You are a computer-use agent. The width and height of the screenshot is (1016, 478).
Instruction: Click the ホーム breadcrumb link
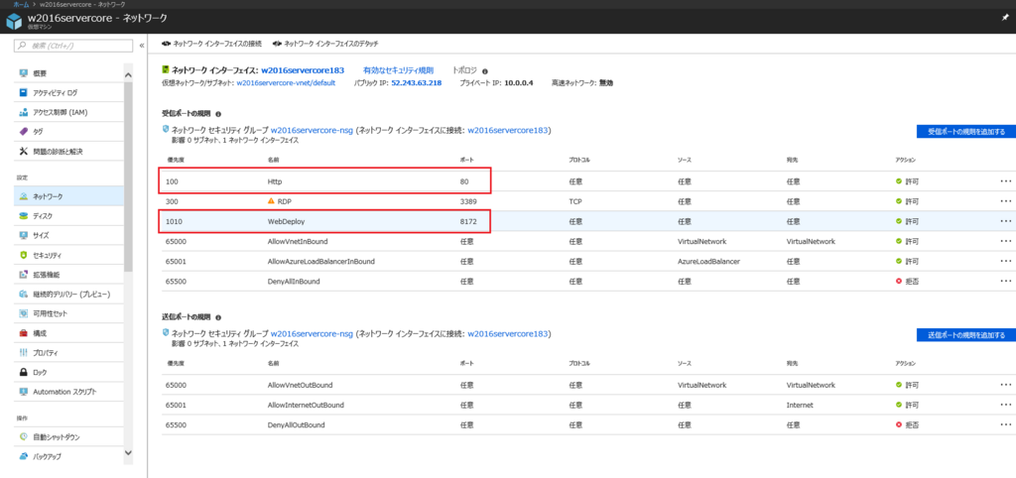(20, 4)
